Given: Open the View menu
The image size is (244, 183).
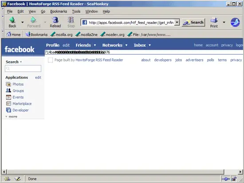Looking at the screenshot, I should tap(32, 12).
